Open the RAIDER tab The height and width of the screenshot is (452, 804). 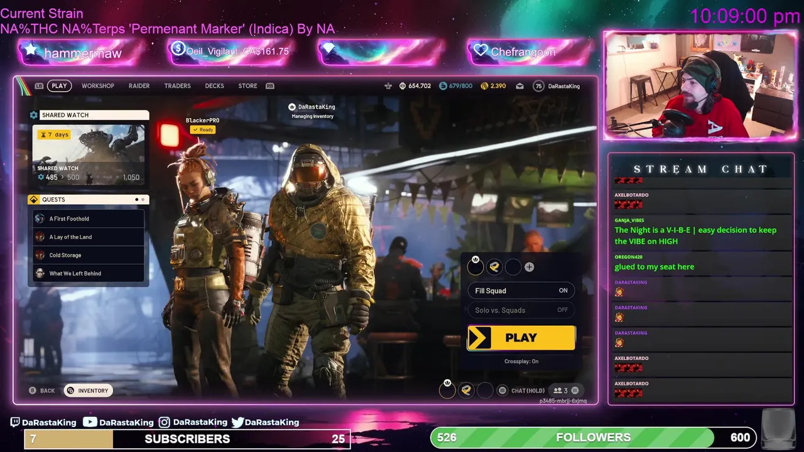(x=139, y=86)
